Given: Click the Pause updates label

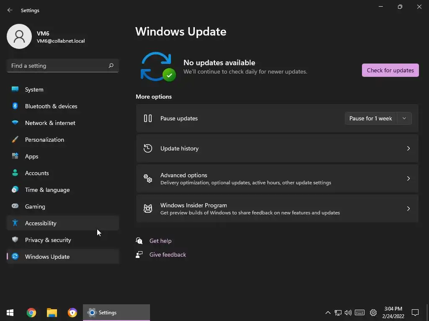Looking at the screenshot, I should point(179,118).
